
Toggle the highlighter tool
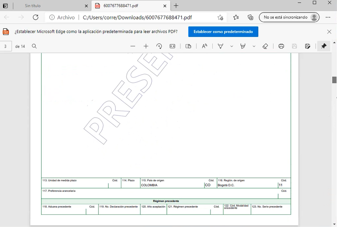point(243,46)
